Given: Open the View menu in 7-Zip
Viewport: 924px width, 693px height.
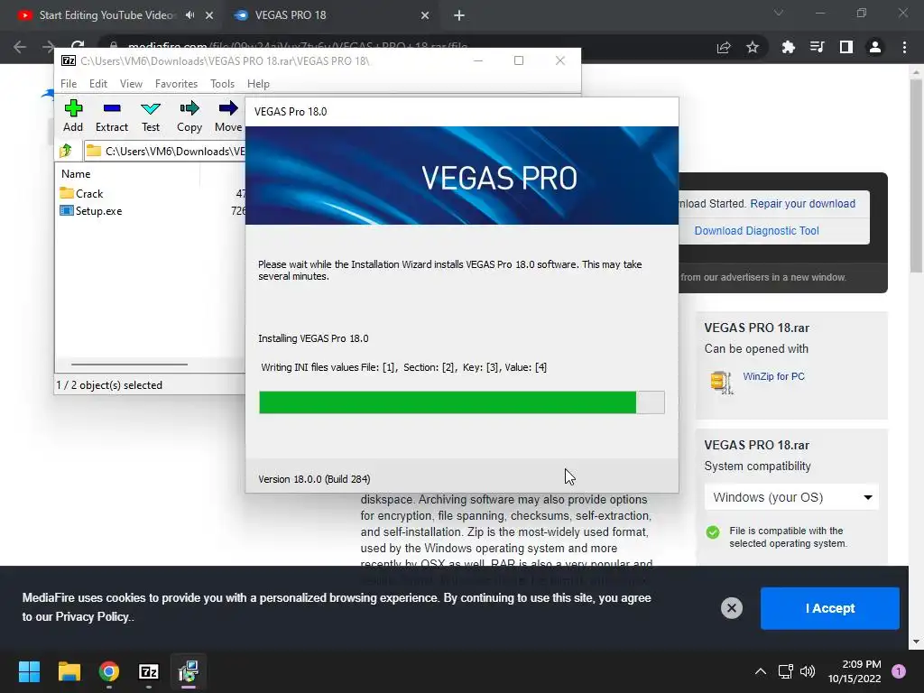Looking at the screenshot, I should click(x=131, y=84).
